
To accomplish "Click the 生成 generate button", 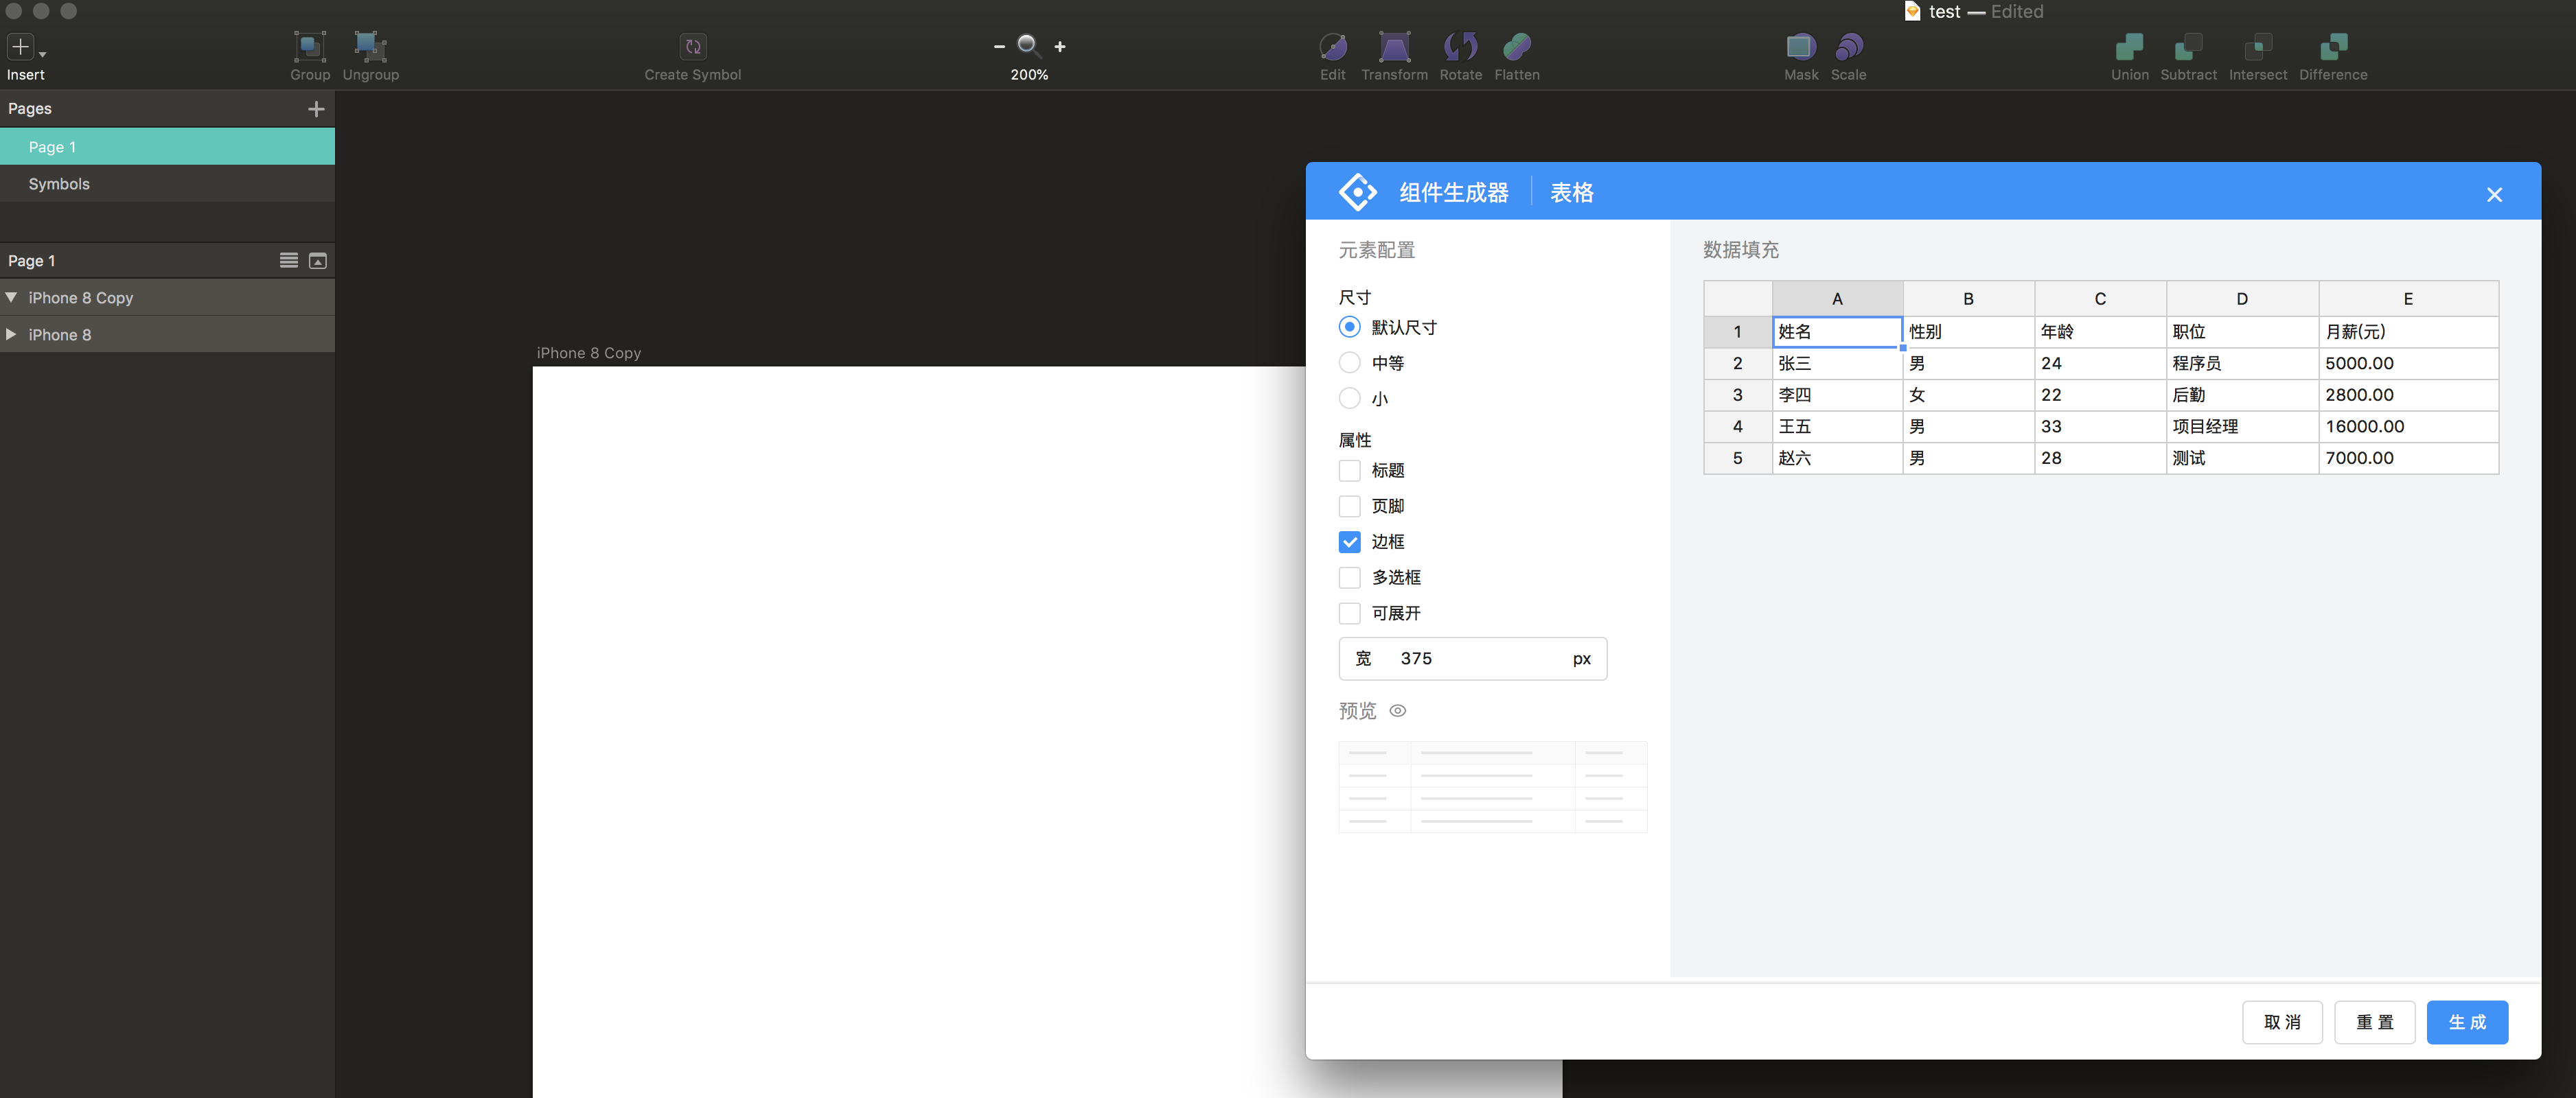I will (2466, 1022).
